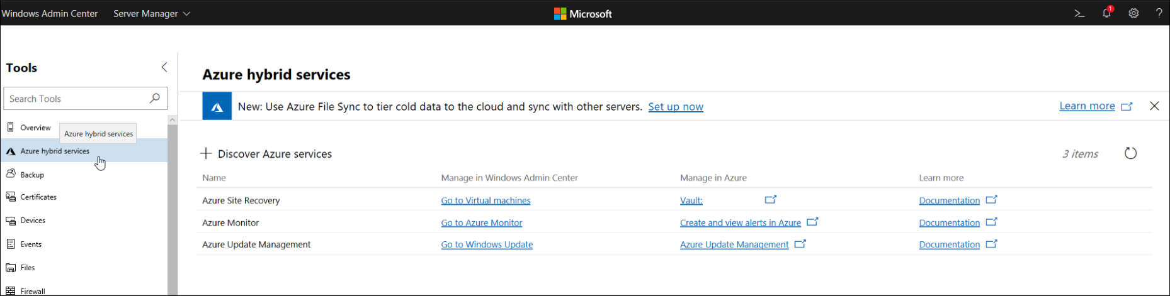Select Overview in Tools list
The image size is (1170, 296).
[x=35, y=128]
